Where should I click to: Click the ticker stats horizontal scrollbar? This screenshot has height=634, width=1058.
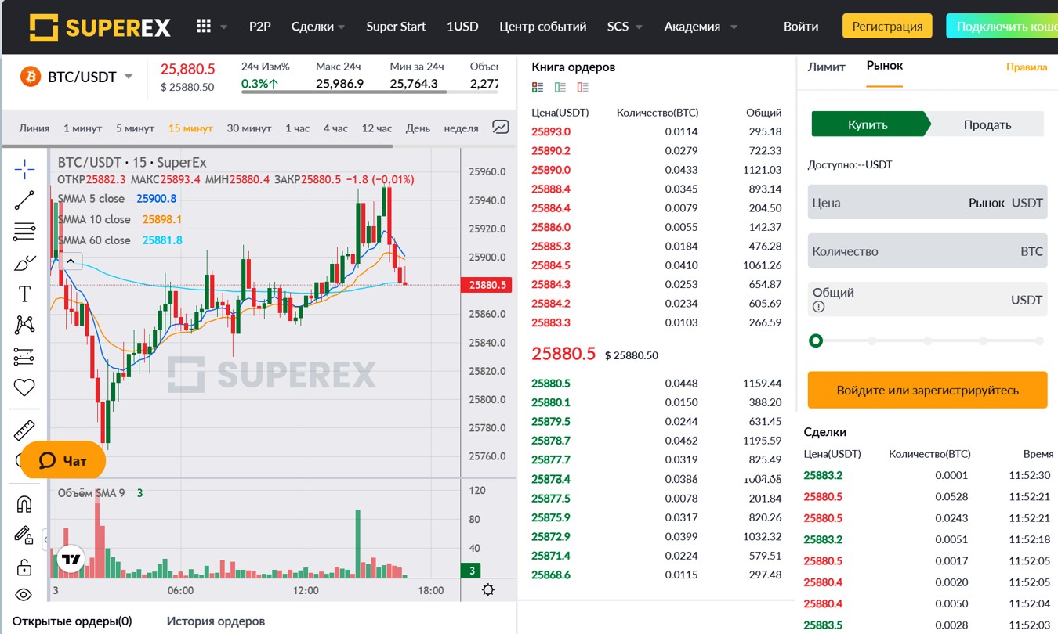click(x=344, y=92)
